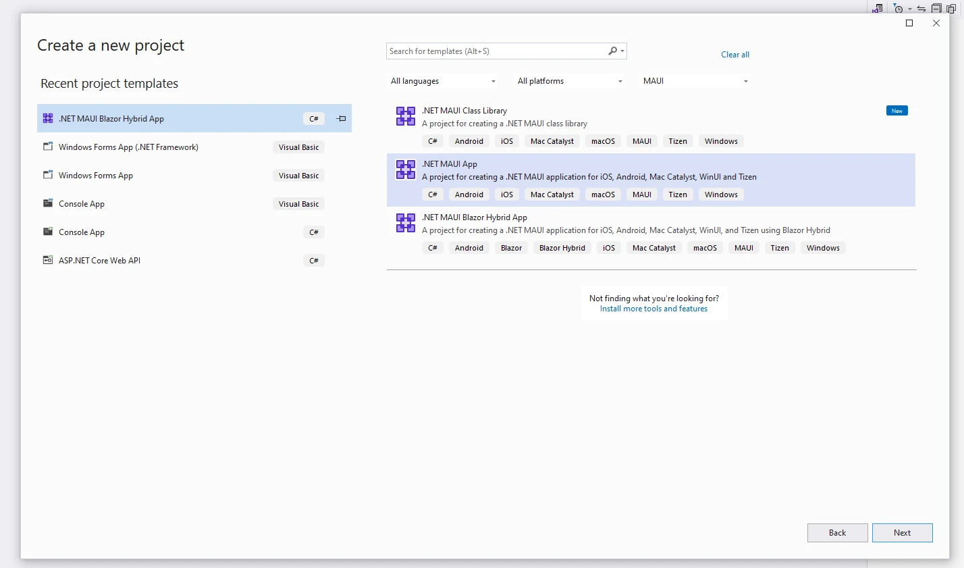Click the .NET MAUI Class Library description text

point(504,124)
